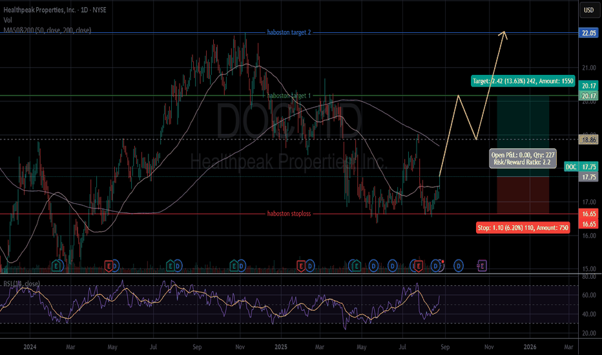This screenshot has height=355, width=602.
Task: Click the 21.00 price scale label
Action: point(589,68)
